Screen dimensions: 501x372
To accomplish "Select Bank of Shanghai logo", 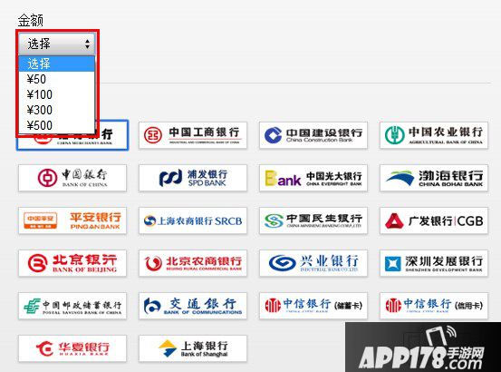I will tap(193, 348).
